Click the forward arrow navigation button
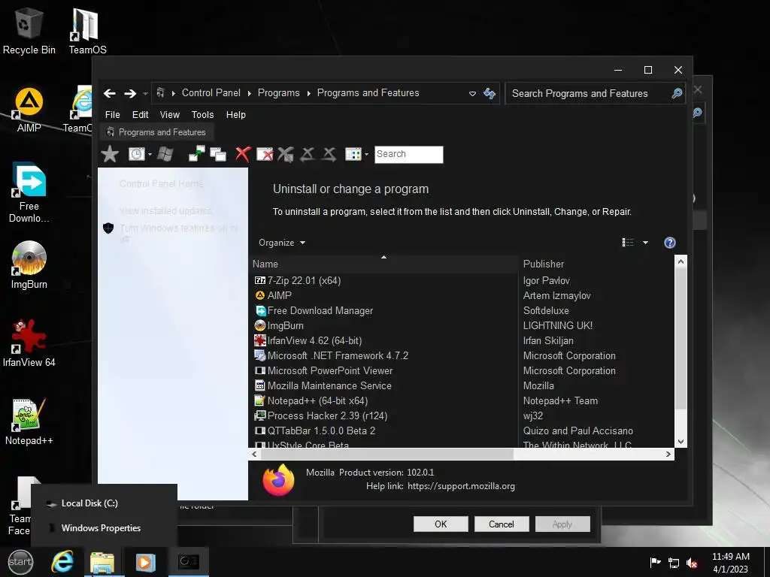 pos(130,93)
